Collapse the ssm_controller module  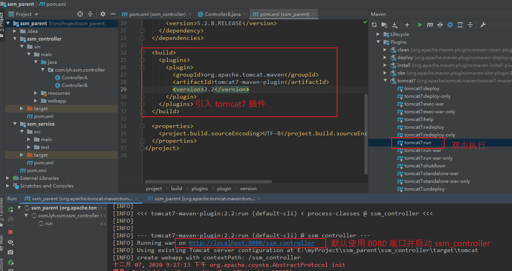point(15,39)
